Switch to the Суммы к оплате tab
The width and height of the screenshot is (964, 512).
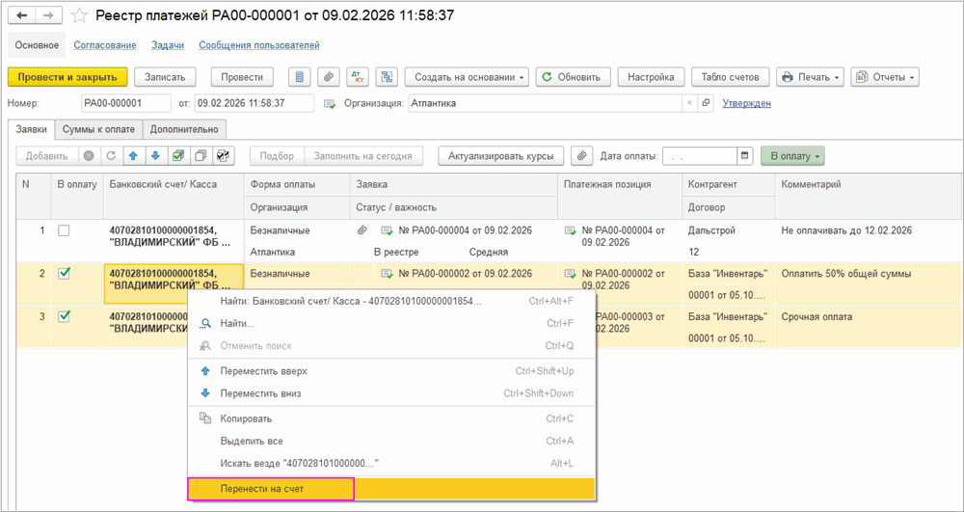click(98, 129)
